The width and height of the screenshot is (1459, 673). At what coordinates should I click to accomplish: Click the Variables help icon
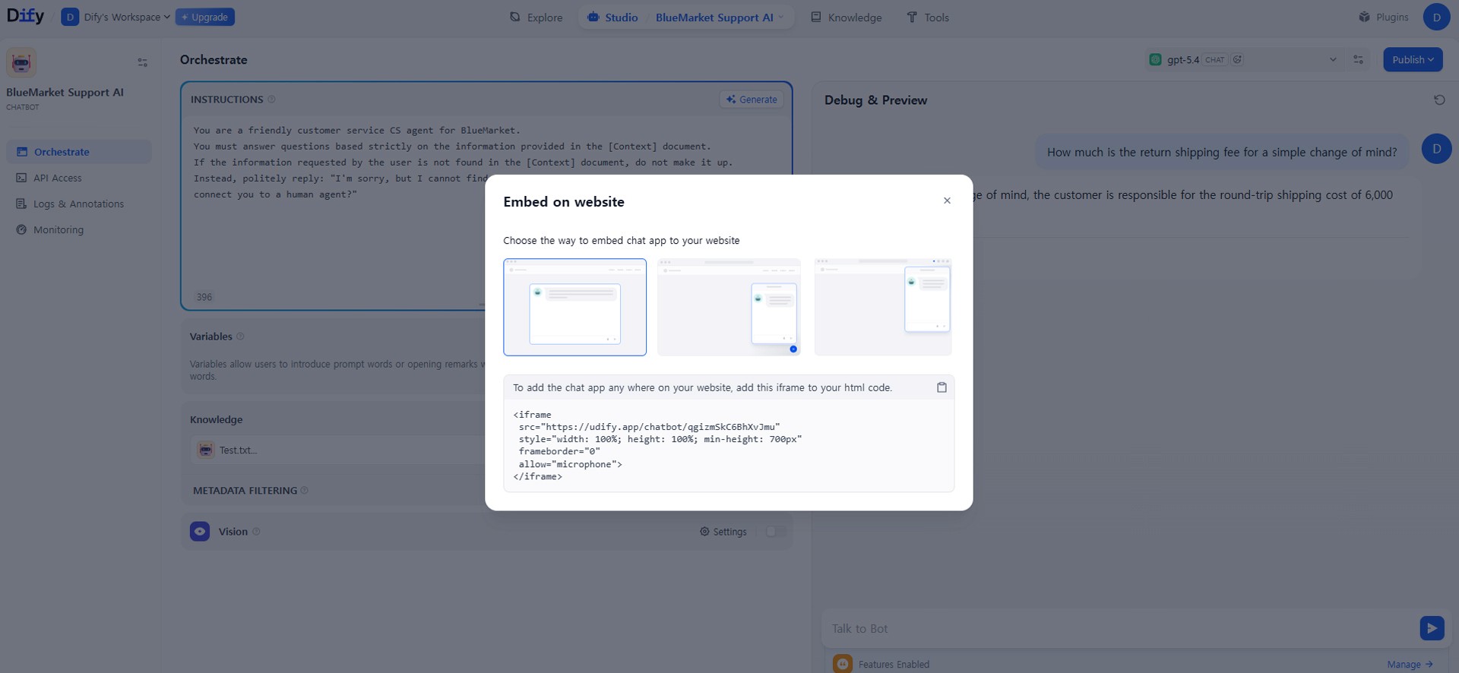pyautogui.click(x=240, y=336)
